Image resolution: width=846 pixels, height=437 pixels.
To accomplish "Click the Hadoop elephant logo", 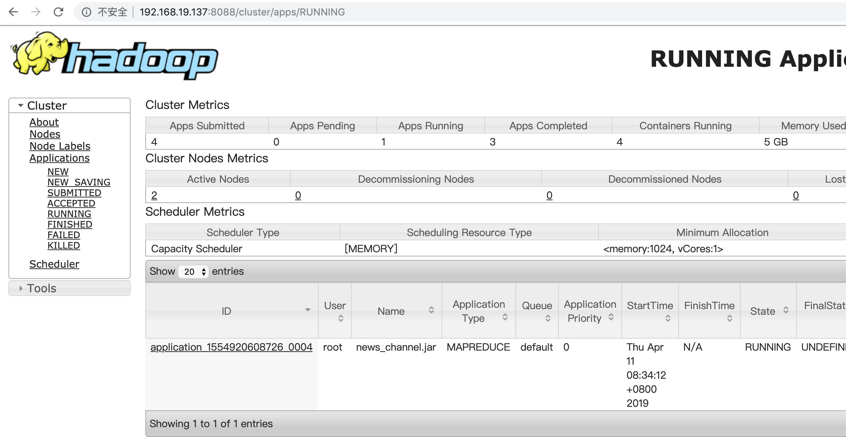I will pyautogui.click(x=114, y=56).
